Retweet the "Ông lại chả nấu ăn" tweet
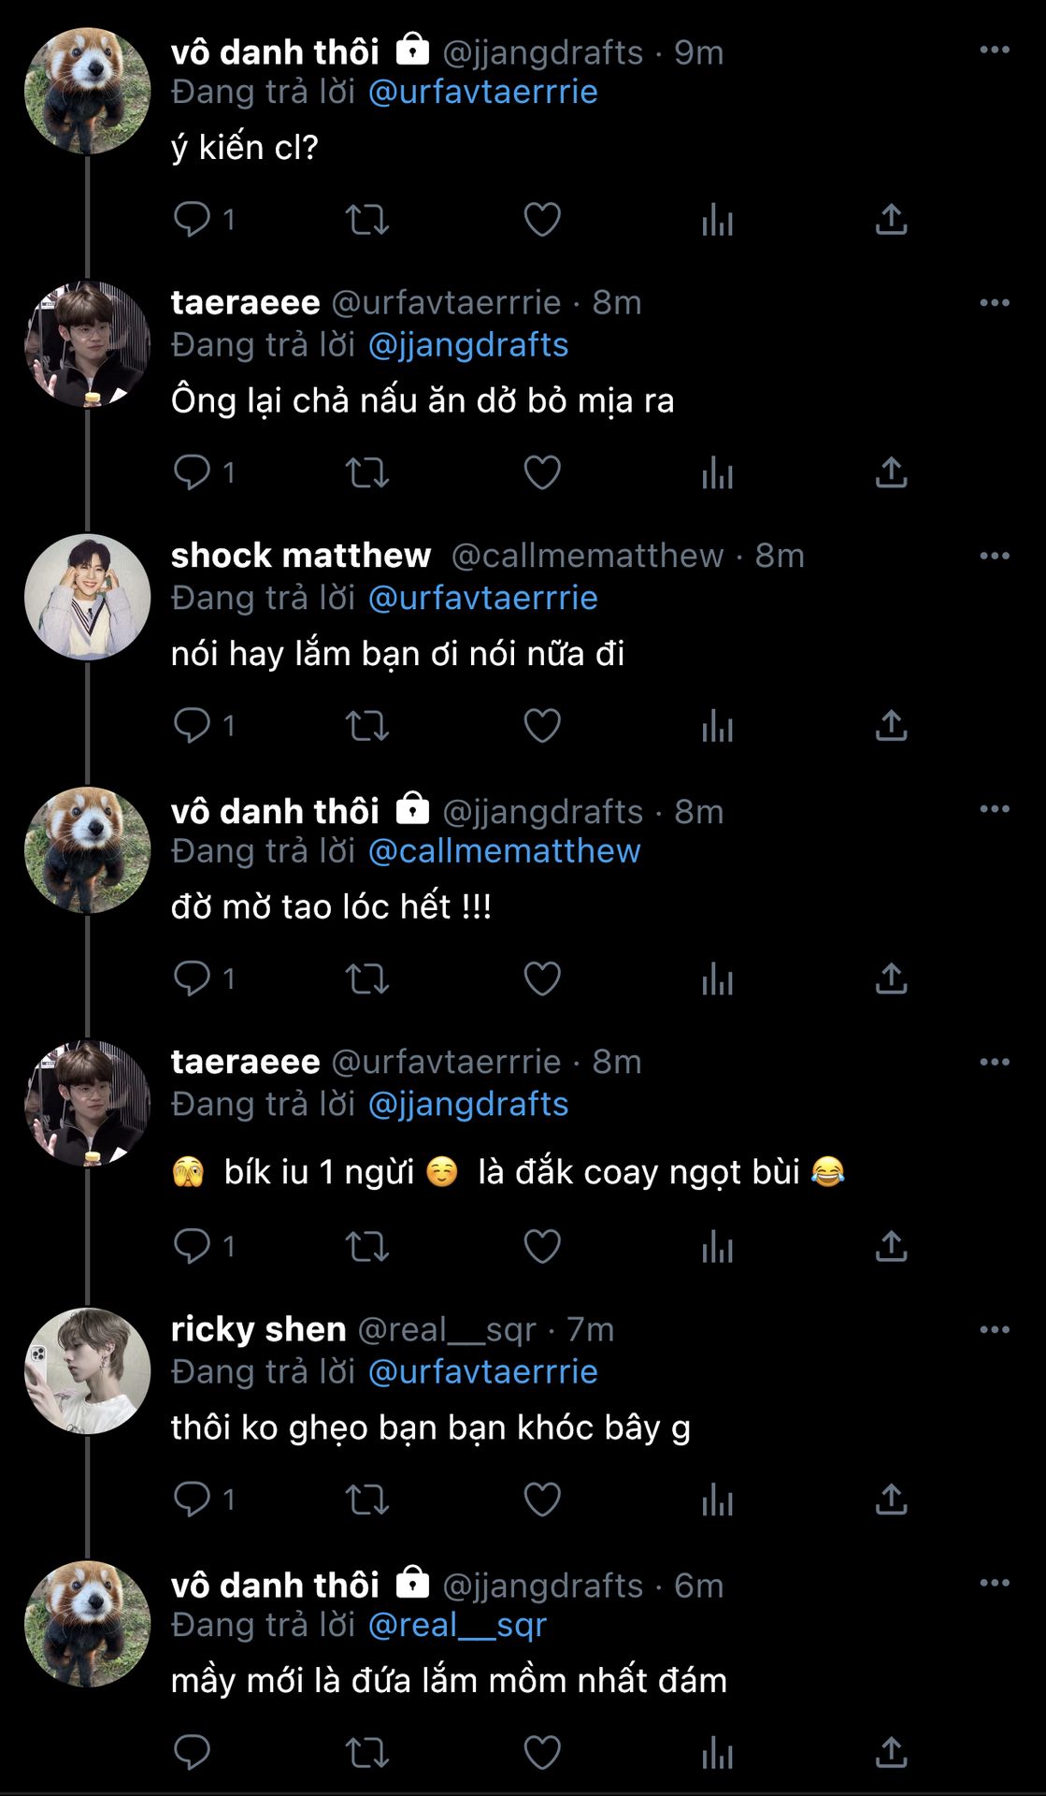The image size is (1046, 1796). [x=366, y=472]
